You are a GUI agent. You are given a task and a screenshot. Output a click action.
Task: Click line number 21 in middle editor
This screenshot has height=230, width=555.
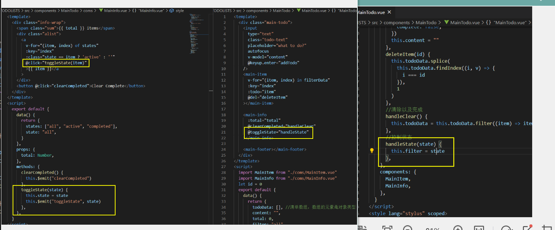[223, 132]
